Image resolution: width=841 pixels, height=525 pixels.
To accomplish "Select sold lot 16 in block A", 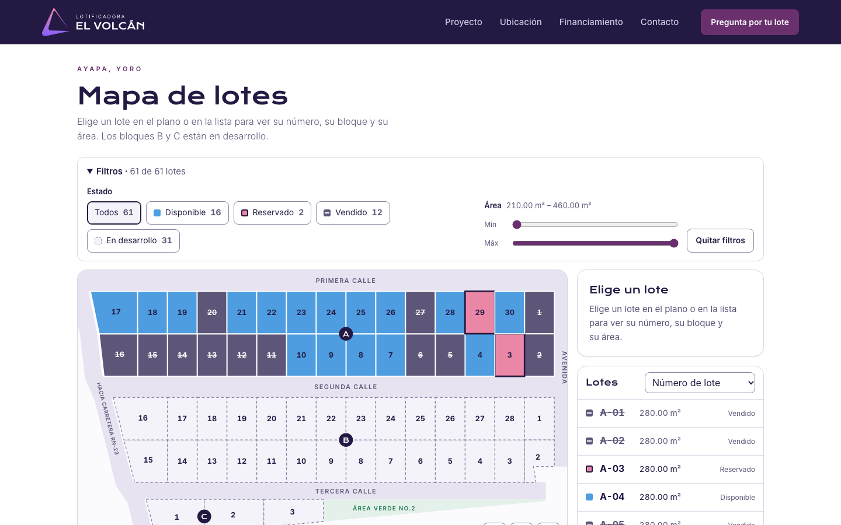I will point(120,355).
